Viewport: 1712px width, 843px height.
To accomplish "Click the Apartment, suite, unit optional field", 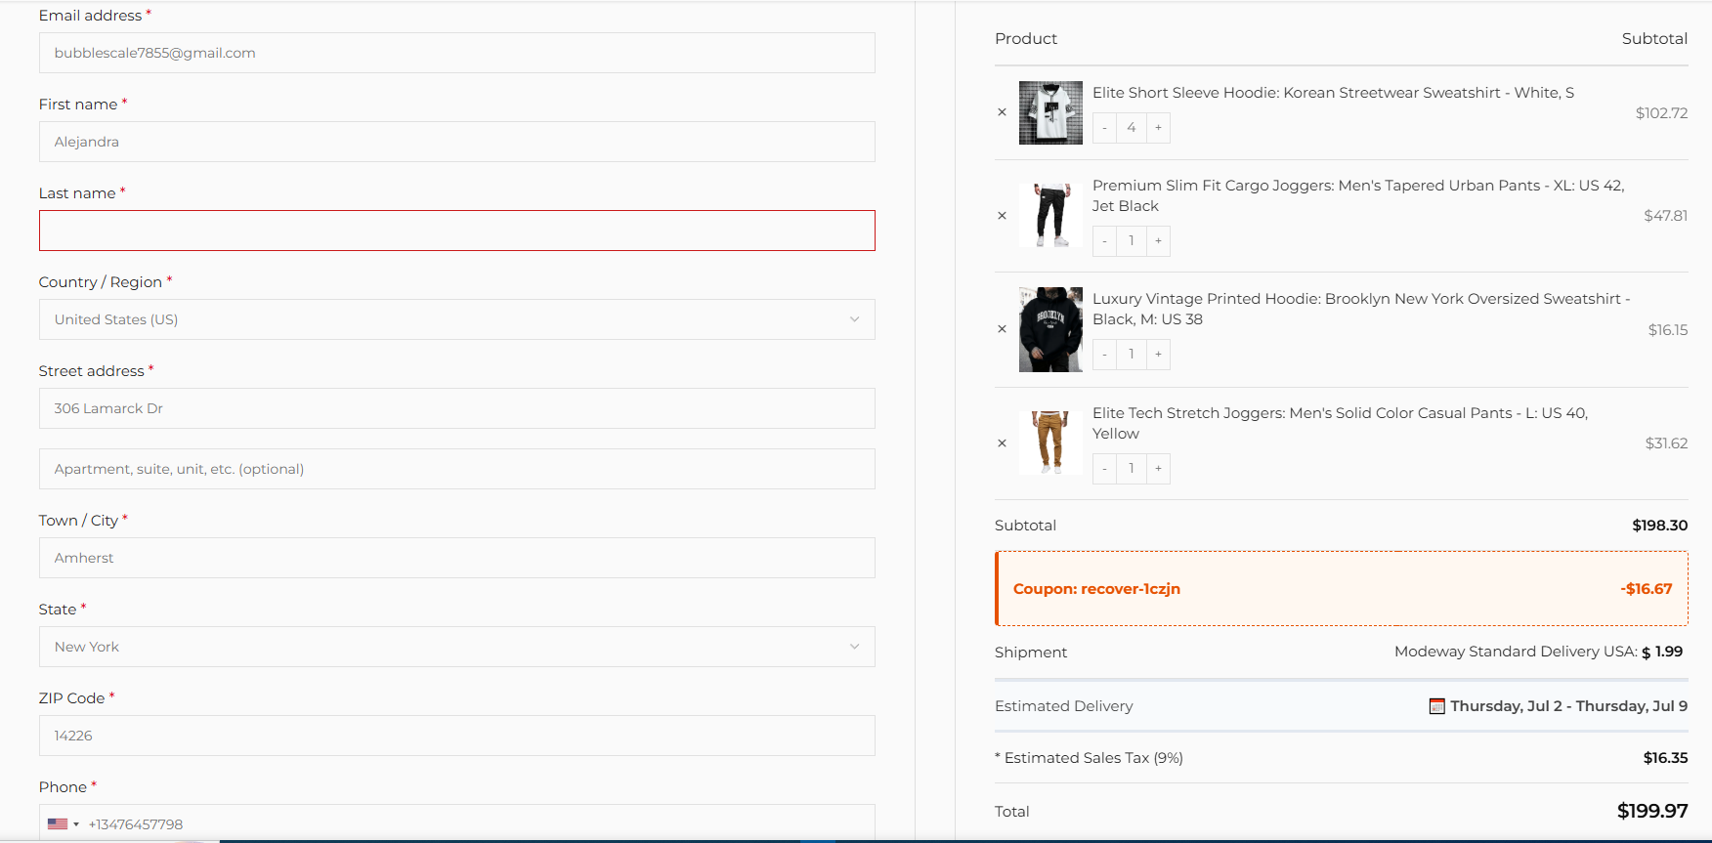I will 456,469.
